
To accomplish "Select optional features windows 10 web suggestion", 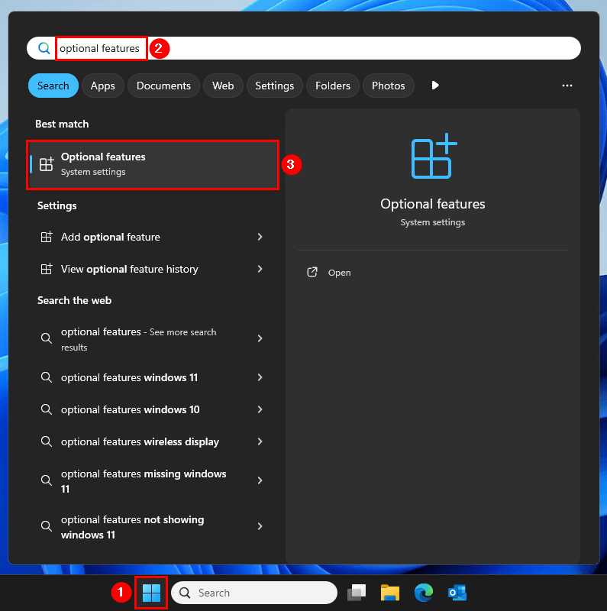I will [131, 409].
